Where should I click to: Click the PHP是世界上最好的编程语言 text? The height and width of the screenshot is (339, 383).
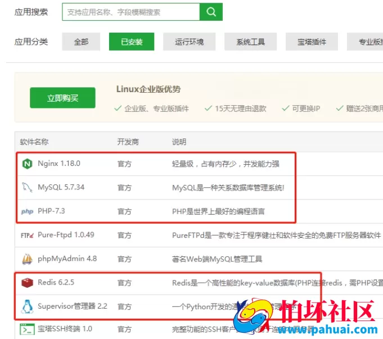click(218, 211)
